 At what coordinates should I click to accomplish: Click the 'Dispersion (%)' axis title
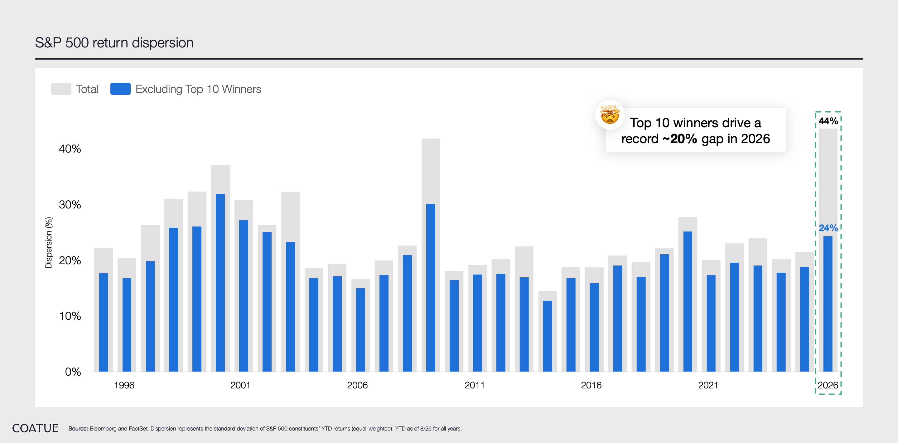[x=48, y=243]
